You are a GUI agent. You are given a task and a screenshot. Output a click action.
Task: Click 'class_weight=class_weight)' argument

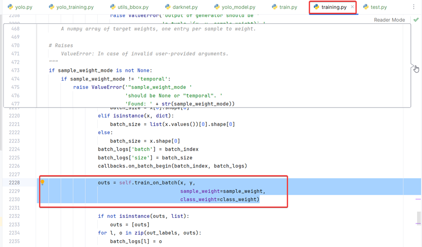click(220, 199)
